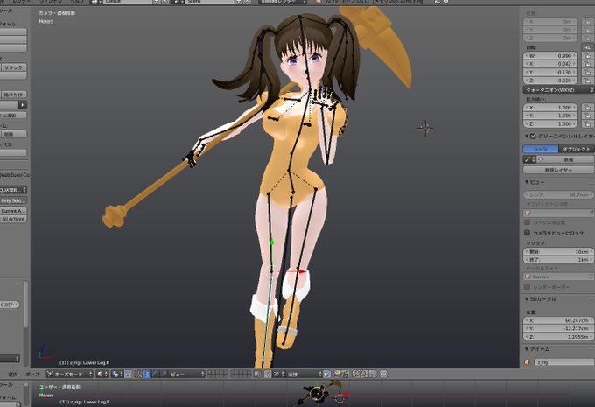Click the copy pose icon in header
Screen dimensions: 595x407
click(355, 374)
